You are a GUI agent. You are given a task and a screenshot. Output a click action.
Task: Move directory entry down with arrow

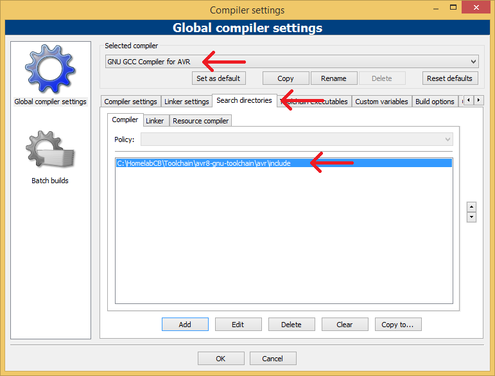pos(471,217)
